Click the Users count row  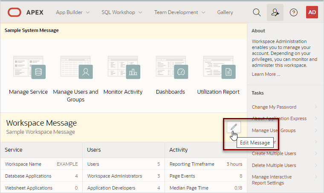(124, 164)
